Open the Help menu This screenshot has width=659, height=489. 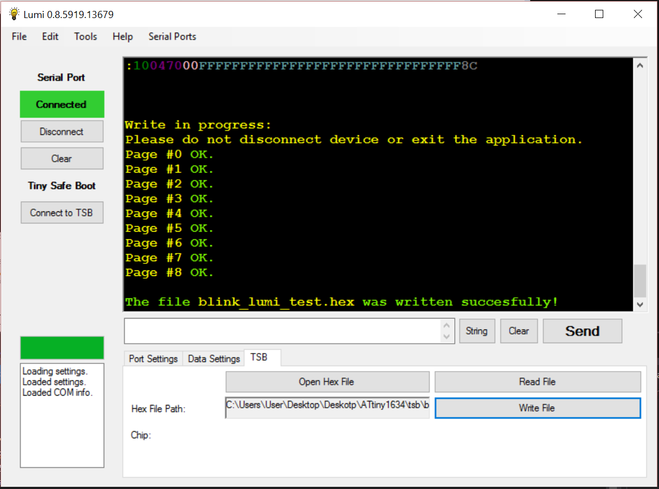[122, 37]
